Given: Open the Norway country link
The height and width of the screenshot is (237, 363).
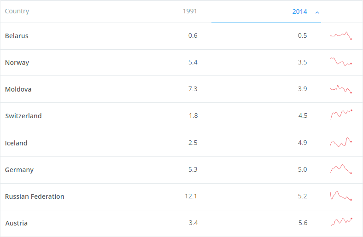Looking at the screenshot, I should coord(17,63).
